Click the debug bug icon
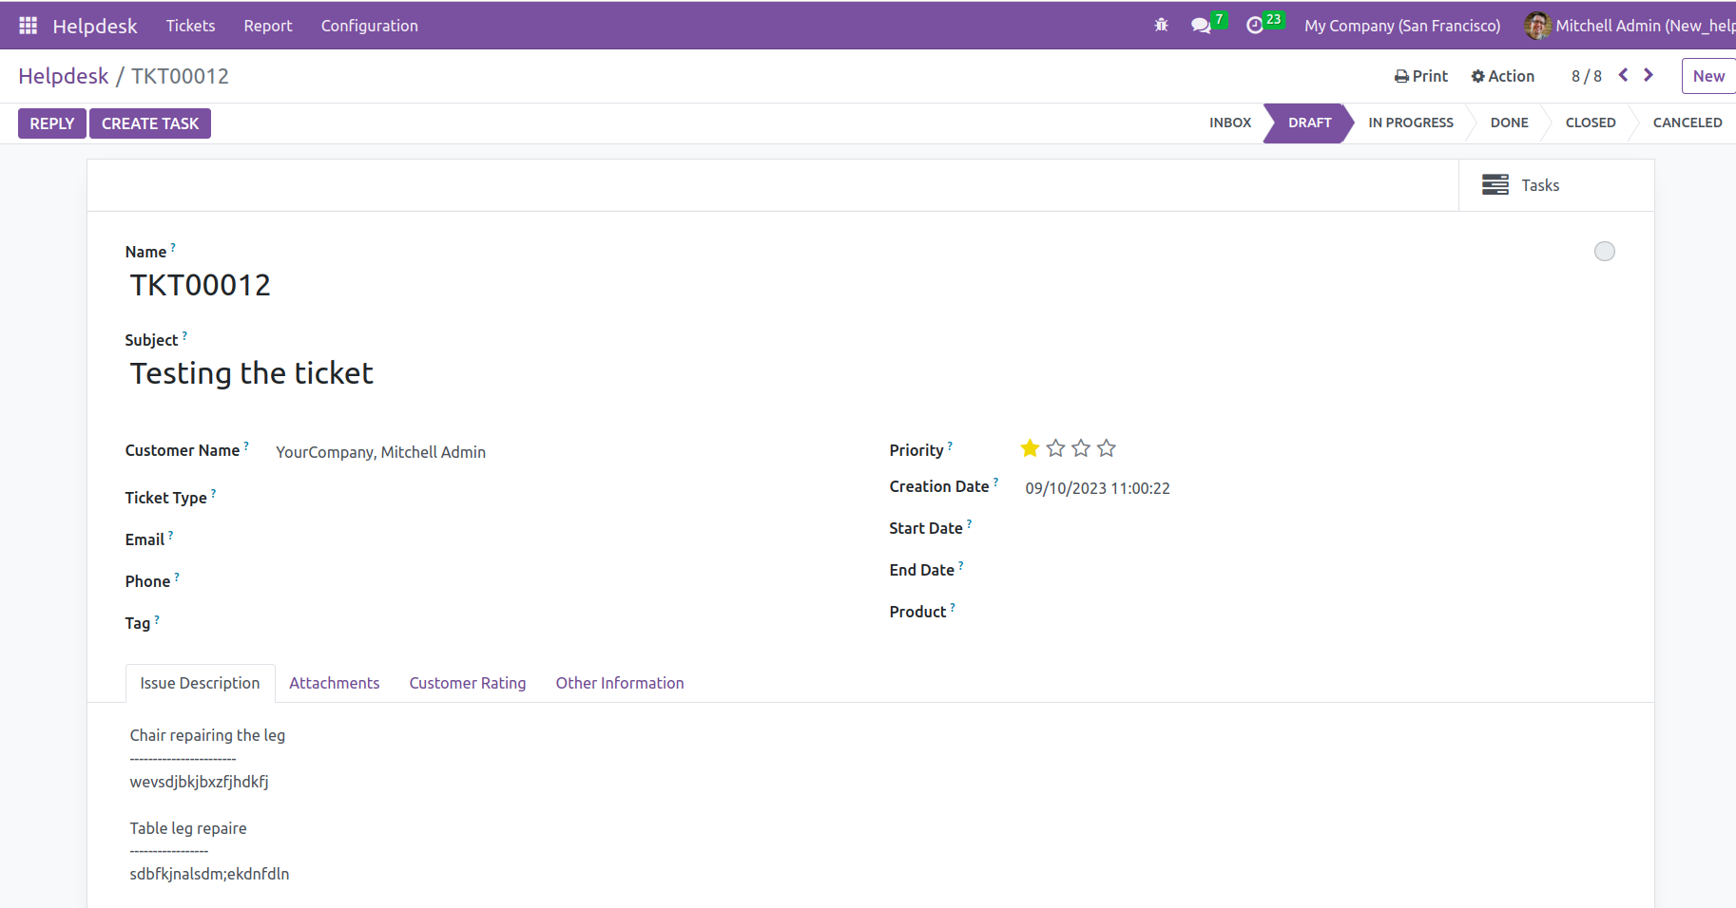The image size is (1736, 908). click(x=1161, y=26)
